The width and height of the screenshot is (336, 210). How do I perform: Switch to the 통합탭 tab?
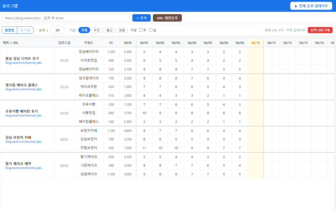click(x=10, y=30)
